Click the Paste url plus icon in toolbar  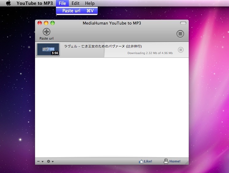coord(46,32)
